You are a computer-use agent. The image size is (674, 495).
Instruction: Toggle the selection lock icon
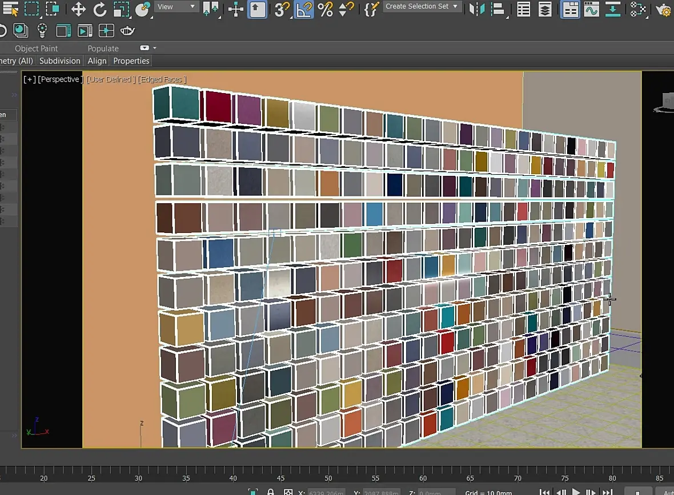click(x=271, y=492)
